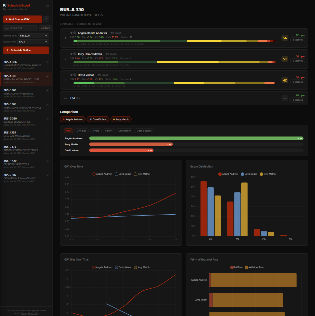Star Jerry Daniel Mathis
The width and height of the screenshot is (315, 316).
[x=71, y=54]
